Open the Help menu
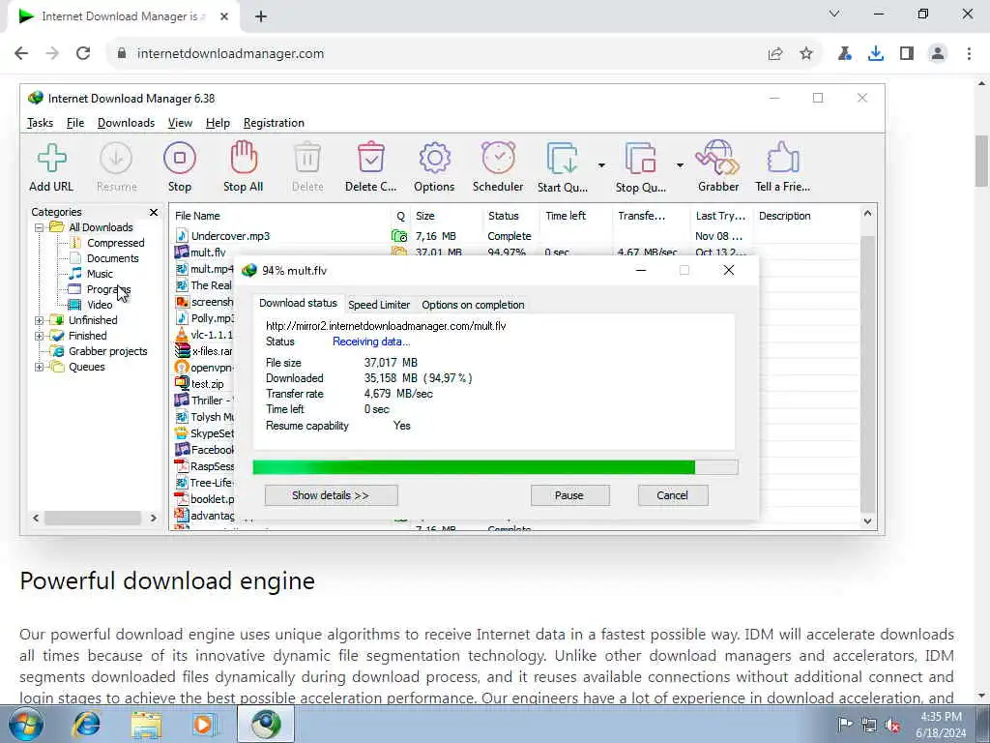The width and height of the screenshot is (990, 743). 218,123
